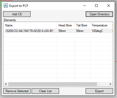The height and width of the screenshot is (98, 117).
Task: Click the horizontal scrollbar right arrow
Action: tap(110, 84)
